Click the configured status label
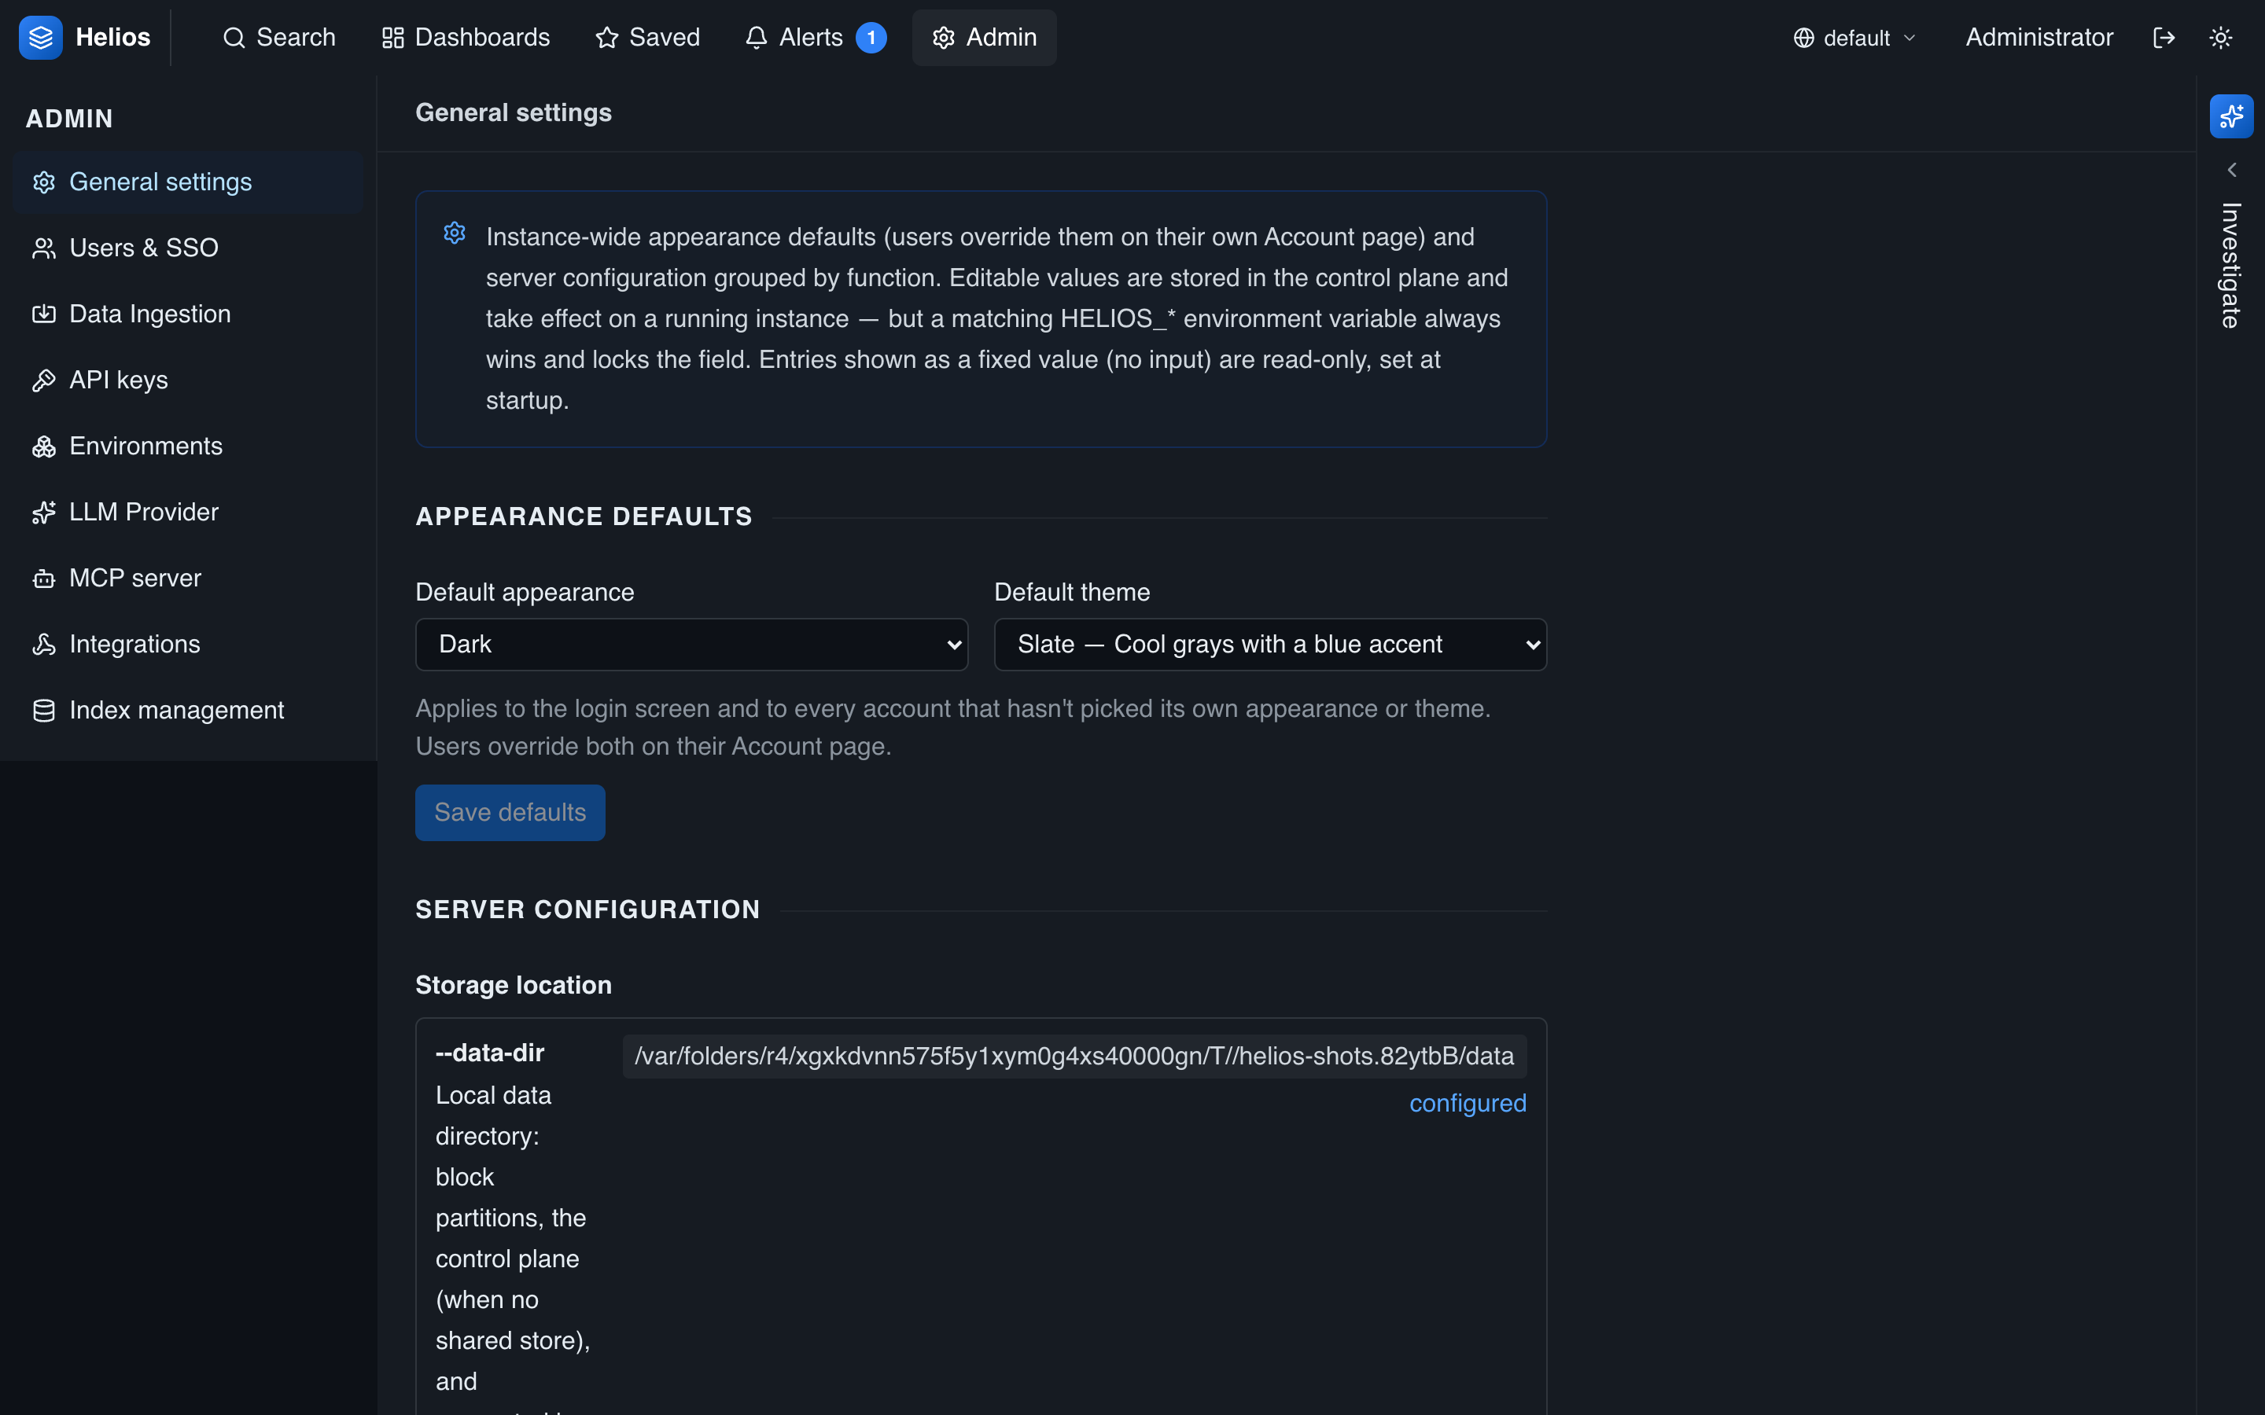This screenshot has height=1415, width=2265. click(x=1468, y=1104)
